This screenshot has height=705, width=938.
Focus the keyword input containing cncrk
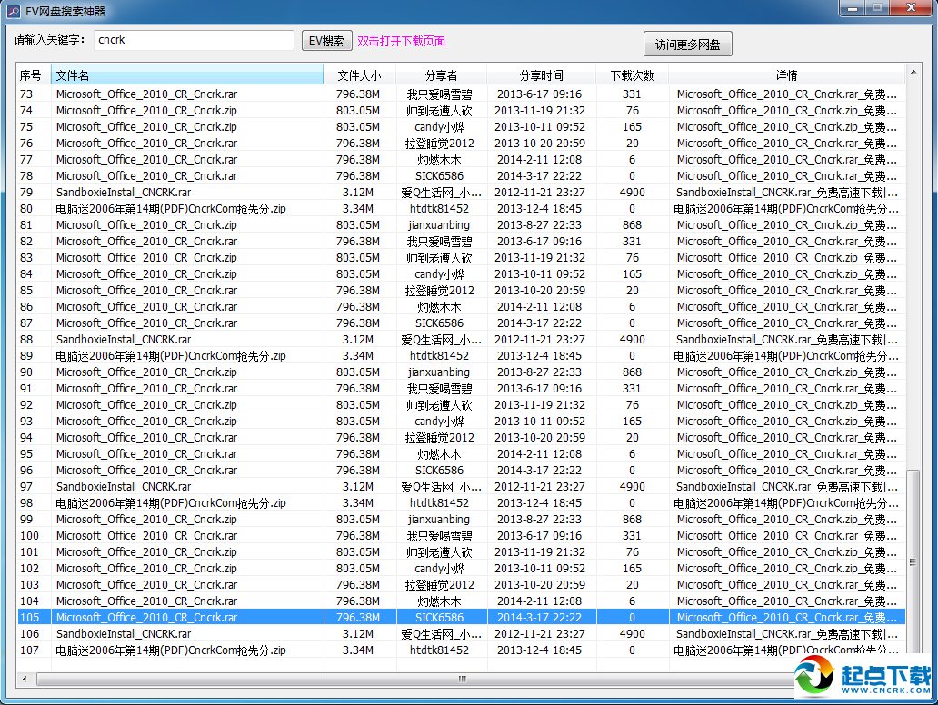[x=194, y=40]
